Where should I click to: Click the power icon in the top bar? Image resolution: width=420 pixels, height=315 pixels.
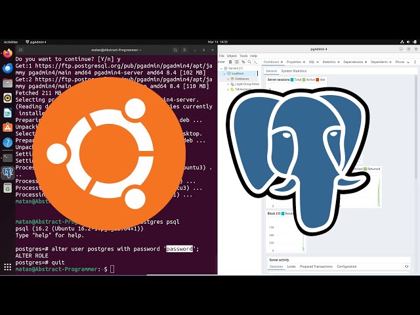(415, 42)
